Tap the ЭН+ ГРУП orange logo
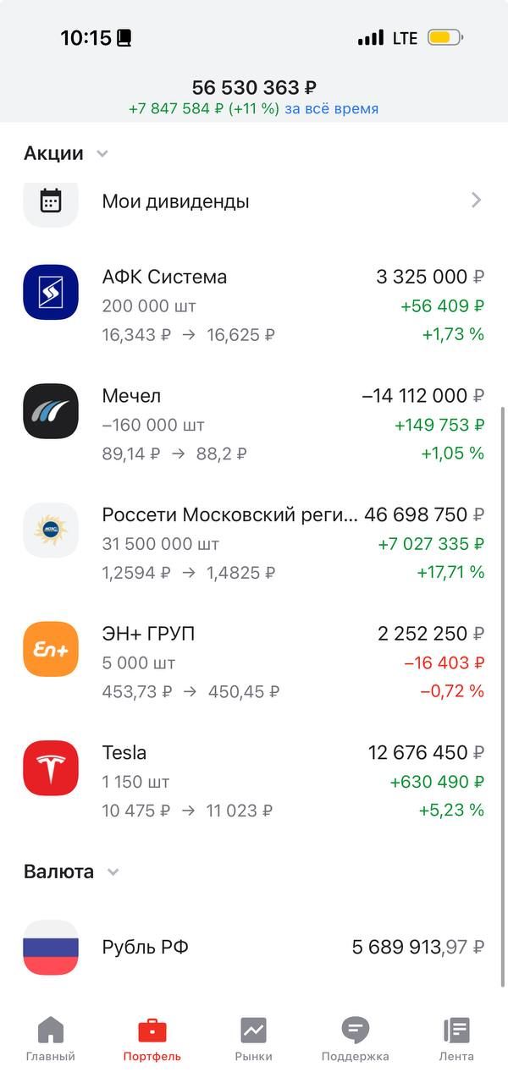 tap(51, 649)
